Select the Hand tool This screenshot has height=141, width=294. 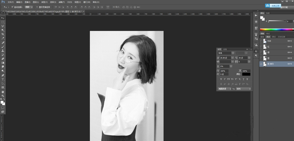click(3, 92)
